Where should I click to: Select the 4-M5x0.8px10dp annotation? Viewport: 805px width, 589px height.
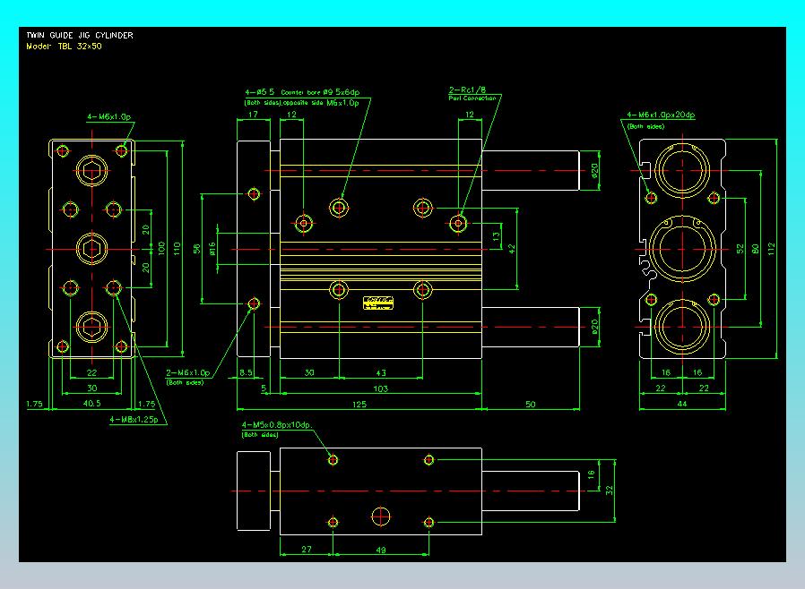point(276,425)
